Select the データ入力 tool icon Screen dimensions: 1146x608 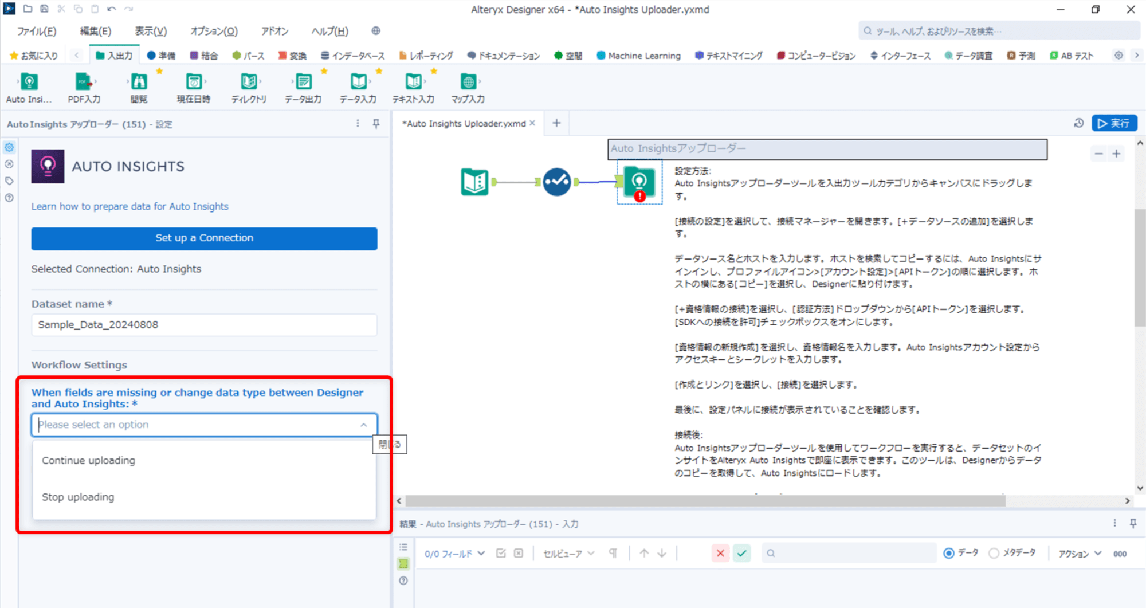pos(358,83)
